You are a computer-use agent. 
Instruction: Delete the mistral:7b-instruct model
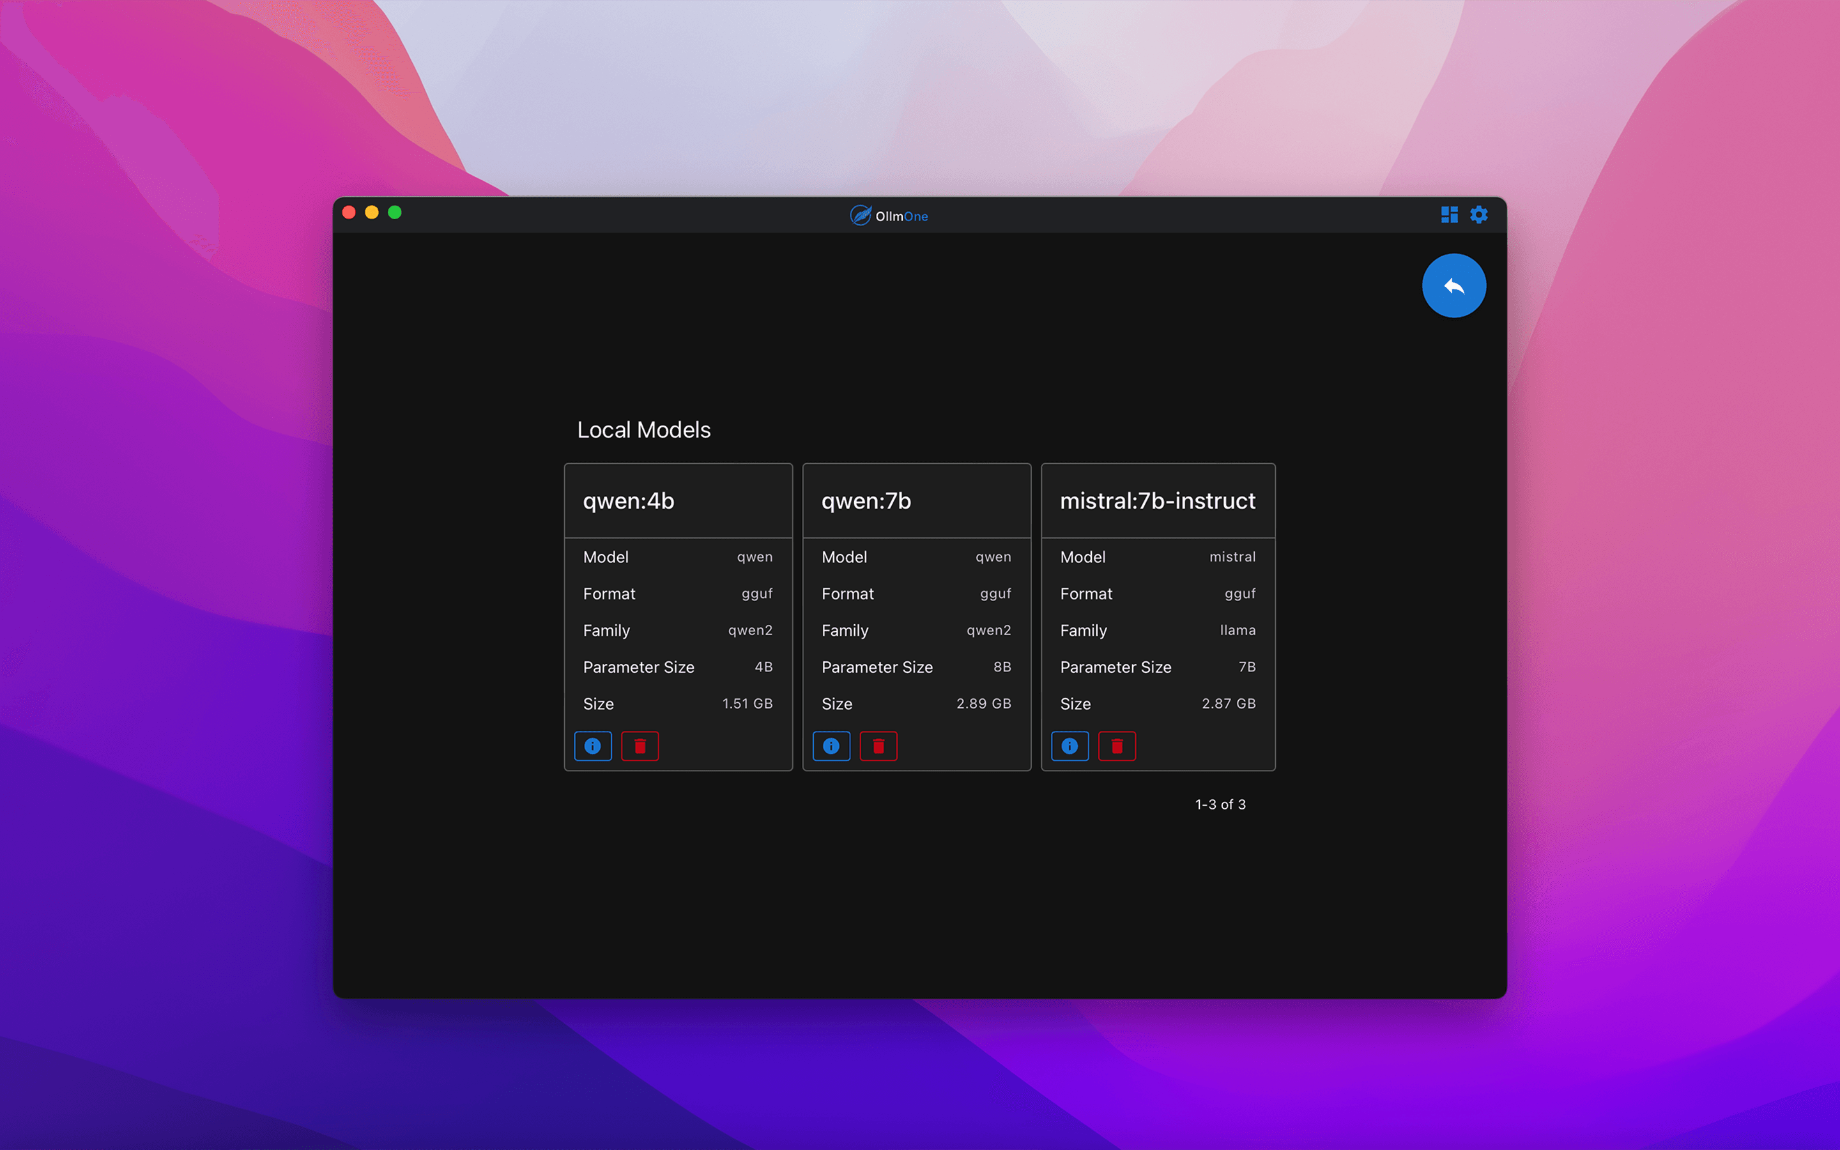pyautogui.click(x=1117, y=746)
